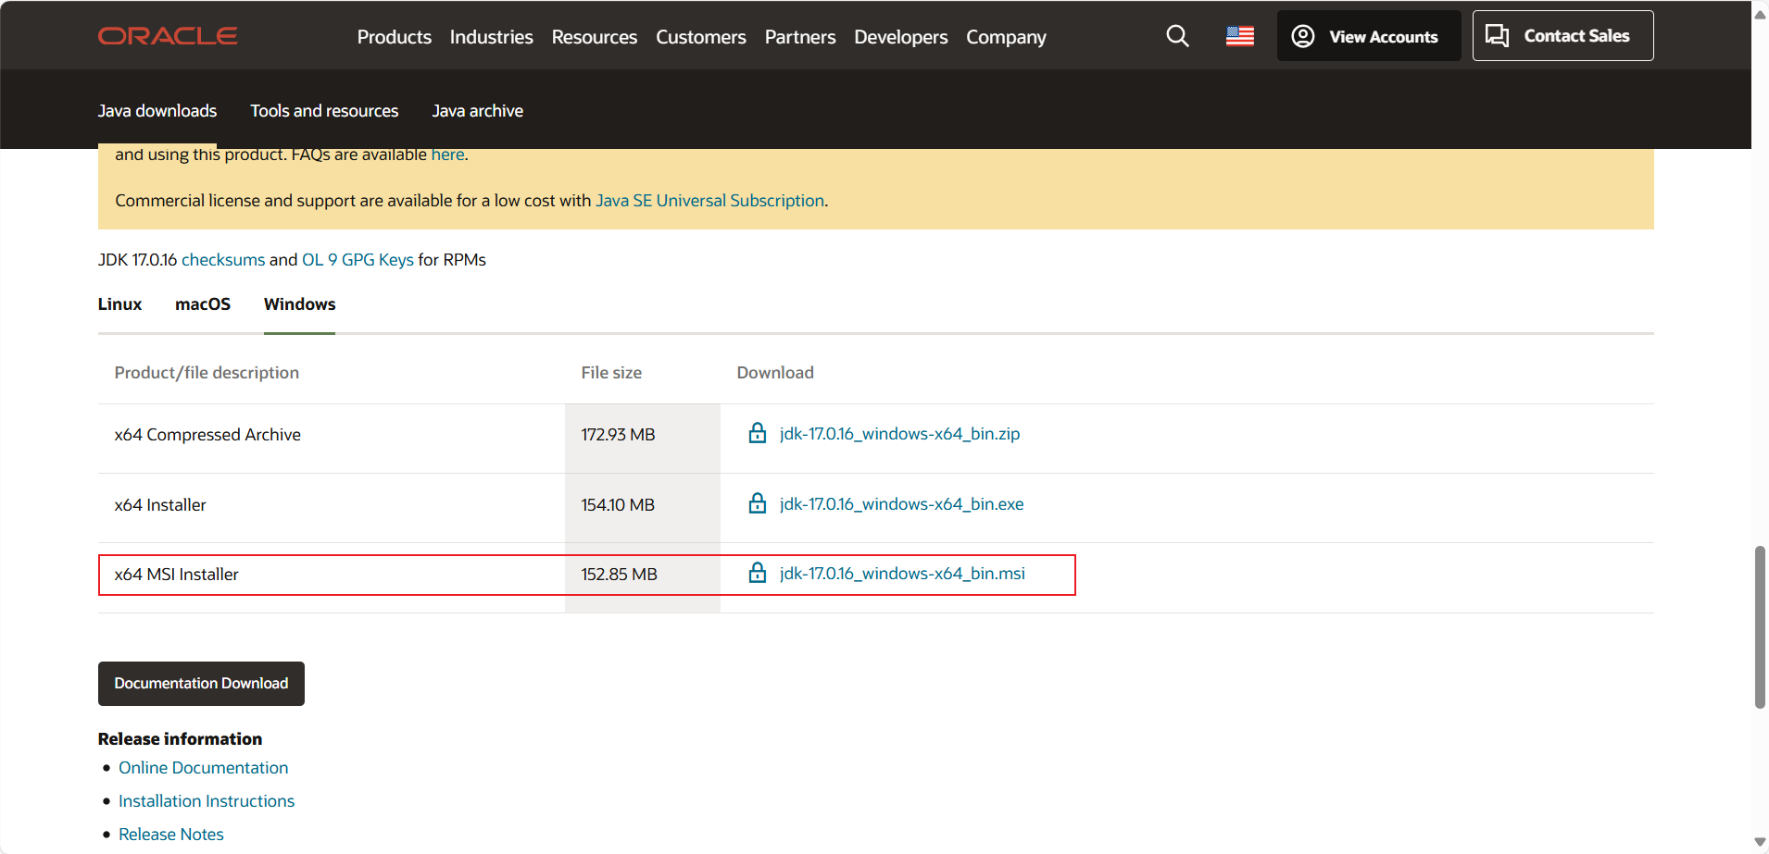Open the Resources menu
The image size is (1769, 854).
pos(595,37)
